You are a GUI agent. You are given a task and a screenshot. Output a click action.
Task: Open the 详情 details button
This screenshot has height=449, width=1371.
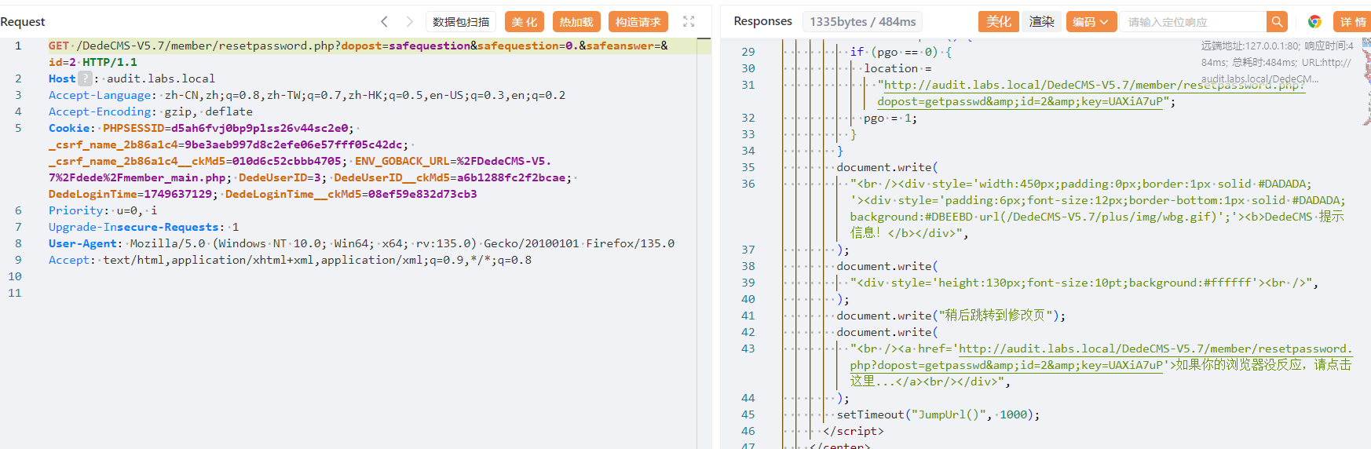[x=1353, y=22]
